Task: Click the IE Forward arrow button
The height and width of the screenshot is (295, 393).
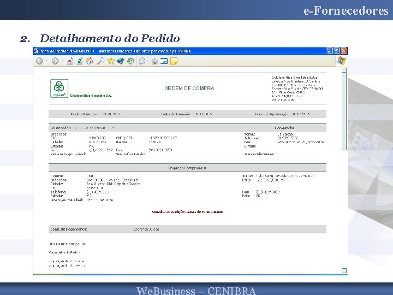Action: tap(55, 61)
